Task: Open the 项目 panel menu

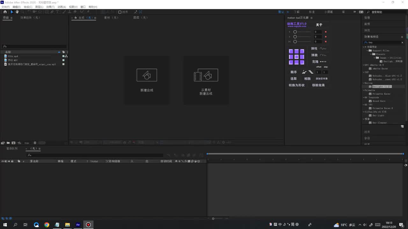Action: click(11, 18)
